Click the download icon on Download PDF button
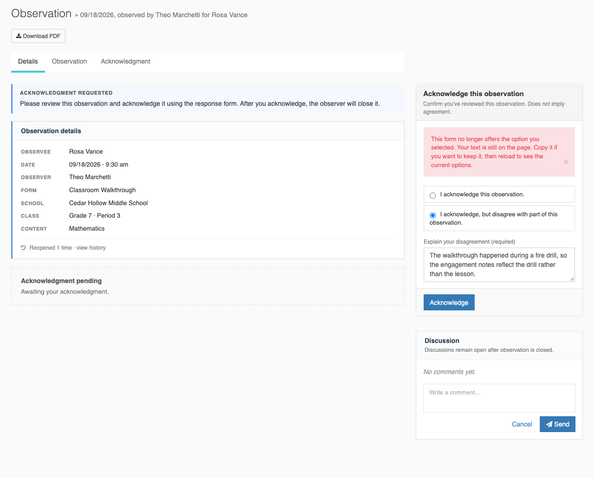This screenshot has height=478, width=594. [x=19, y=36]
